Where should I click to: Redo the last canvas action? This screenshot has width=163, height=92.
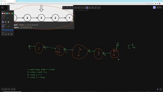[x=14, y=89]
